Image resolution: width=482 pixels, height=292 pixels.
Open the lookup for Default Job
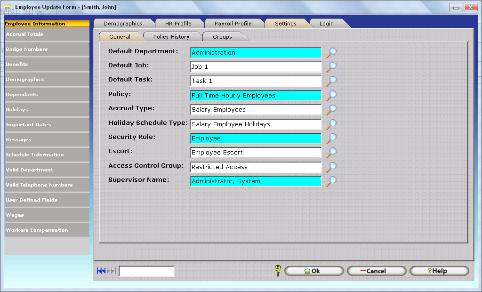(x=331, y=67)
